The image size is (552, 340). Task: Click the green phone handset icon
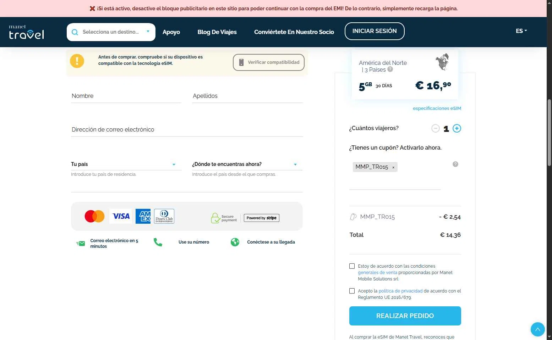(x=158, y=242)
